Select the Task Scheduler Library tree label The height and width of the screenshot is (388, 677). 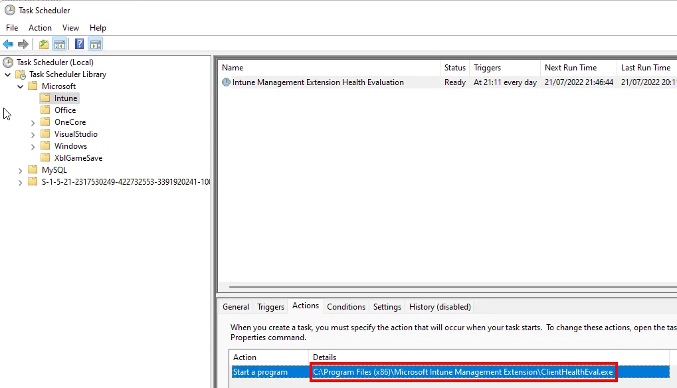pos(68,74)
